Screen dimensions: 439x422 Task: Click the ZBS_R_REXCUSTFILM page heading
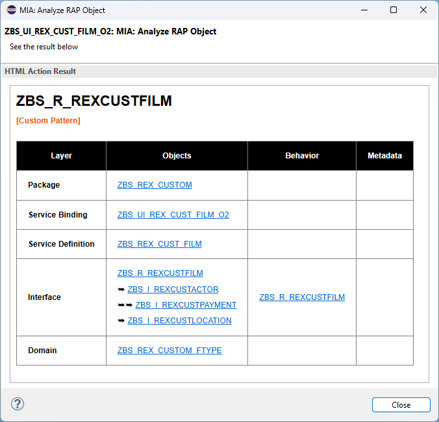(x=94, y=101)
